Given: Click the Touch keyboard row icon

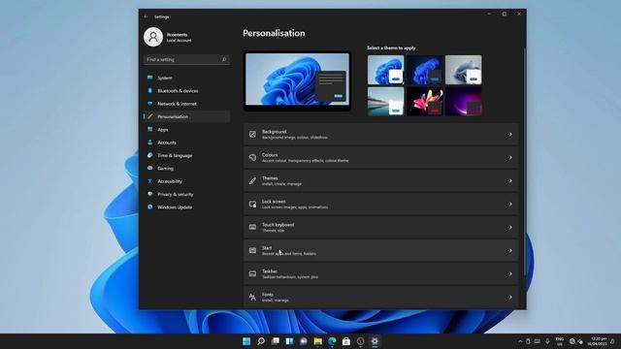Looking at the screenshot, I should pyautogui.click(x=252, y=227).
